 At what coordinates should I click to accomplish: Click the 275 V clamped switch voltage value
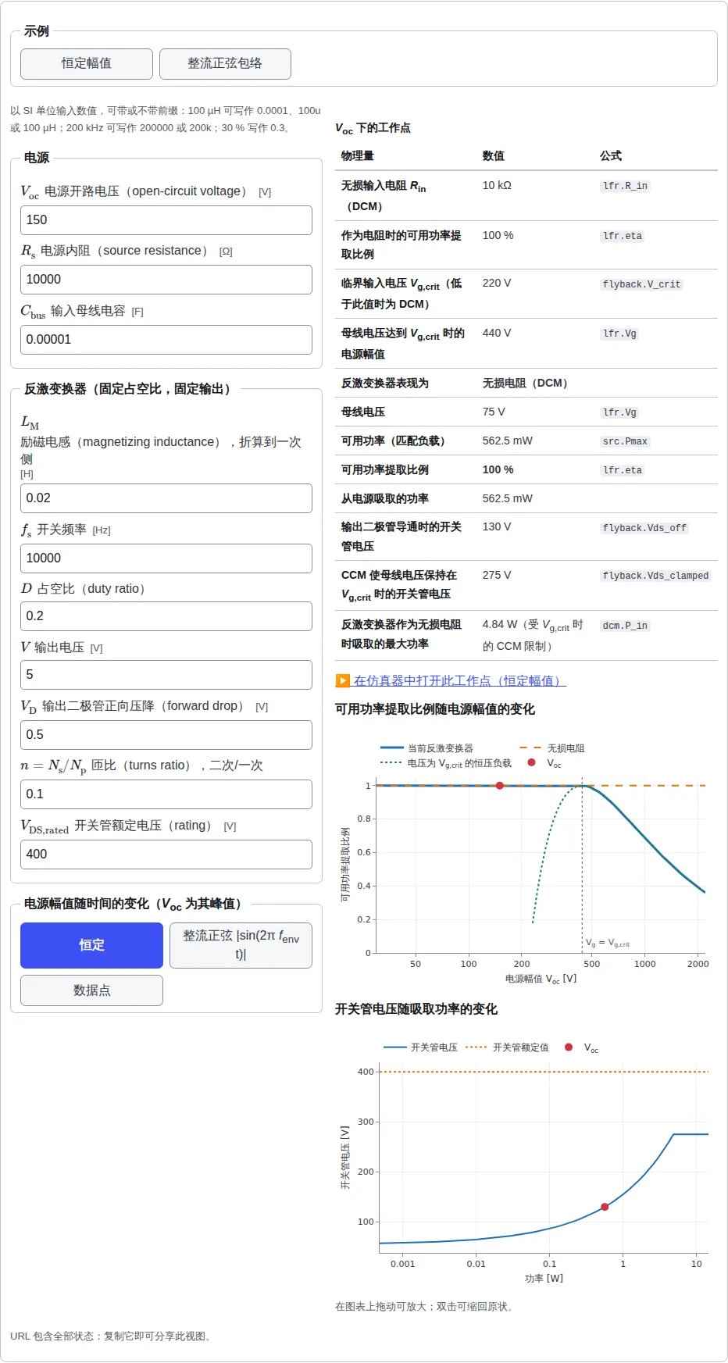(x=497, y=575)
